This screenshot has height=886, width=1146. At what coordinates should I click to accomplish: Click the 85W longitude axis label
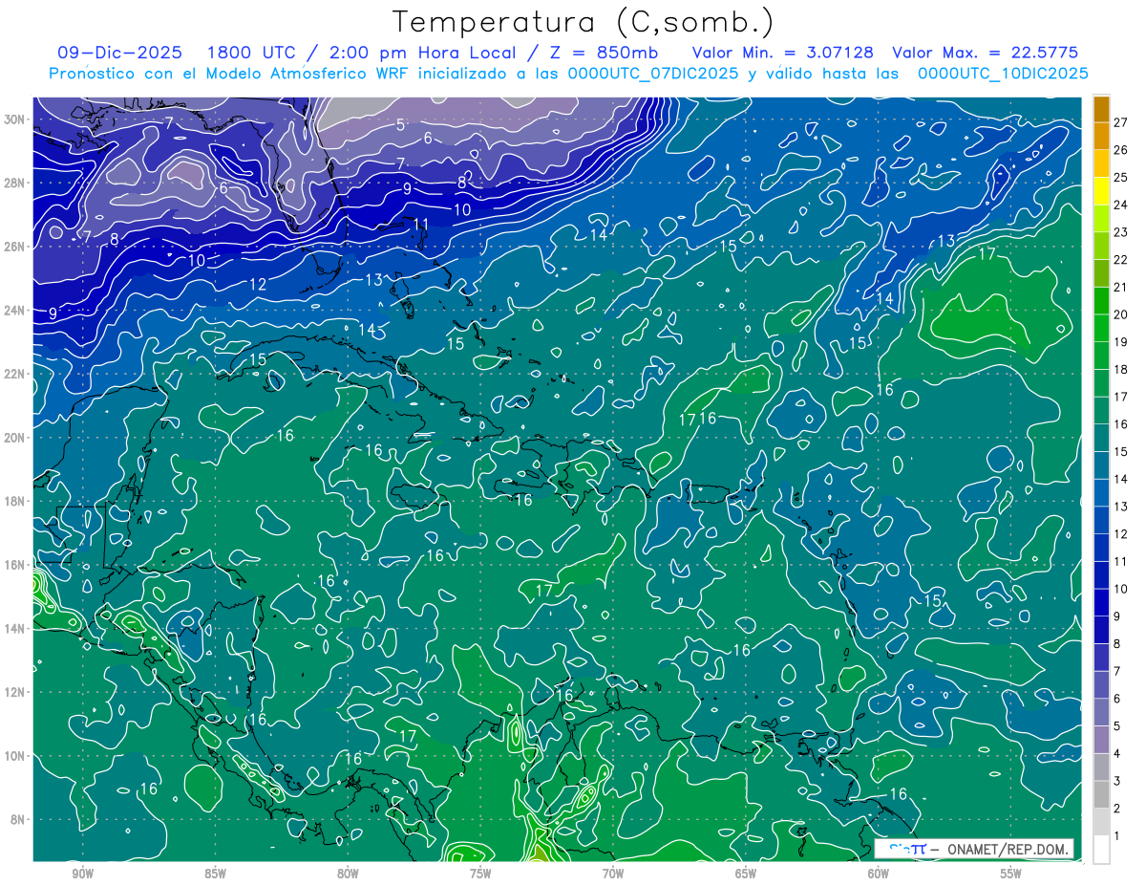215,874
